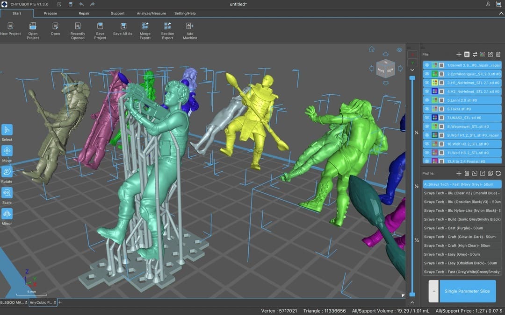Viewport: 505px width, 315px height.
Task: Add a file with the File panel plus icon
Action: click(459, 54)
